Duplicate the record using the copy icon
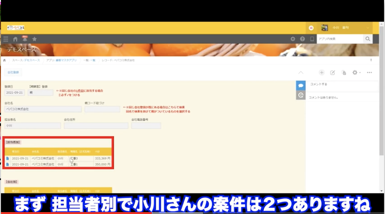 (344, 73)
